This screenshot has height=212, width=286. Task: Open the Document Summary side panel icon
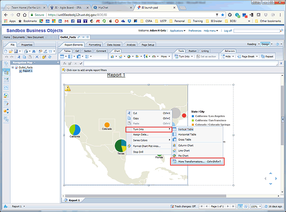[x=6, y=64]
